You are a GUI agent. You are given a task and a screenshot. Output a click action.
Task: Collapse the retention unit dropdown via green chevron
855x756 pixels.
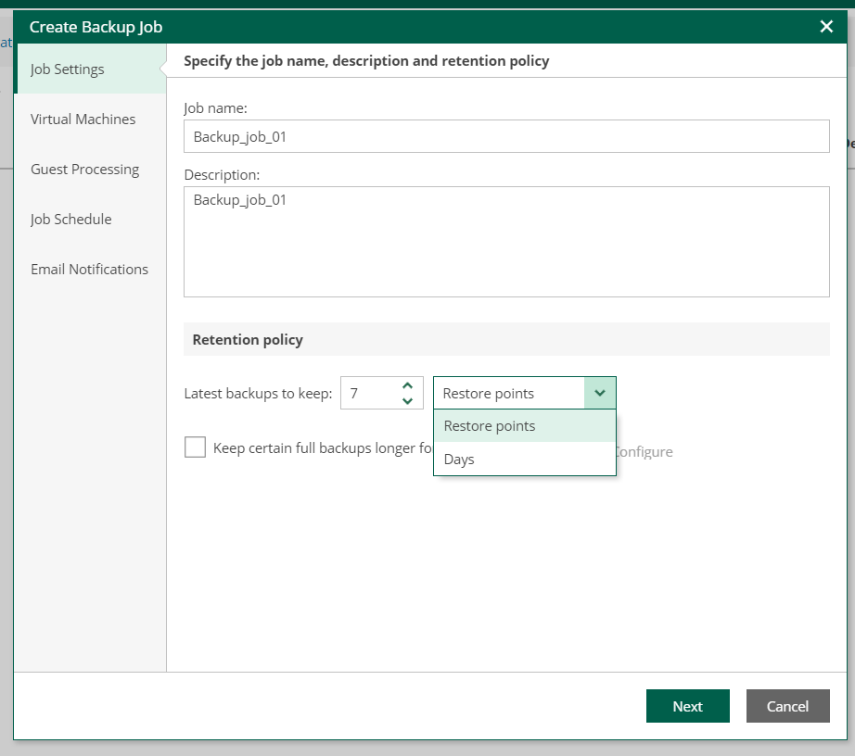600,394
